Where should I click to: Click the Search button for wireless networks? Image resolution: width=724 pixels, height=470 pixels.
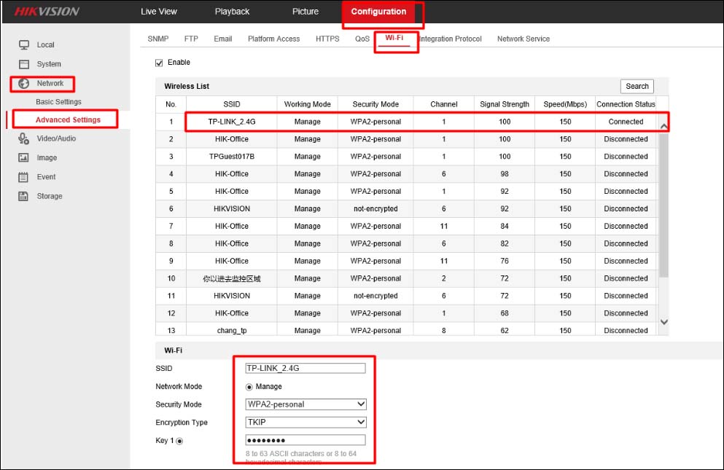click(x=637, y=86)
